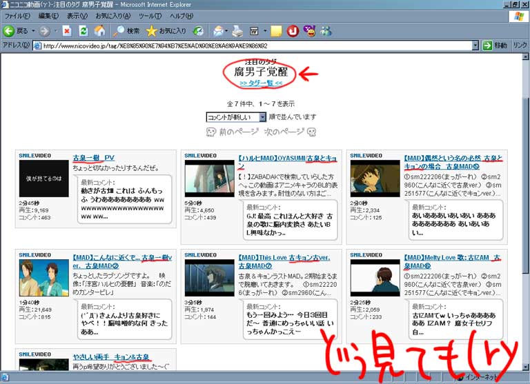Click the Back (戻る) arrow button
The height and width of the screenshot is (384, 530).
(16, 31)
